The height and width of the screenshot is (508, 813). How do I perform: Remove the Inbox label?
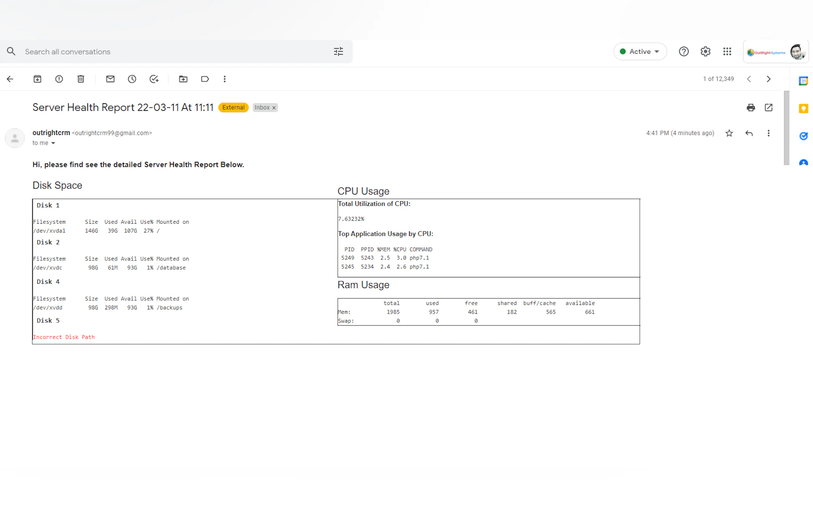click(x=274, y=108)
